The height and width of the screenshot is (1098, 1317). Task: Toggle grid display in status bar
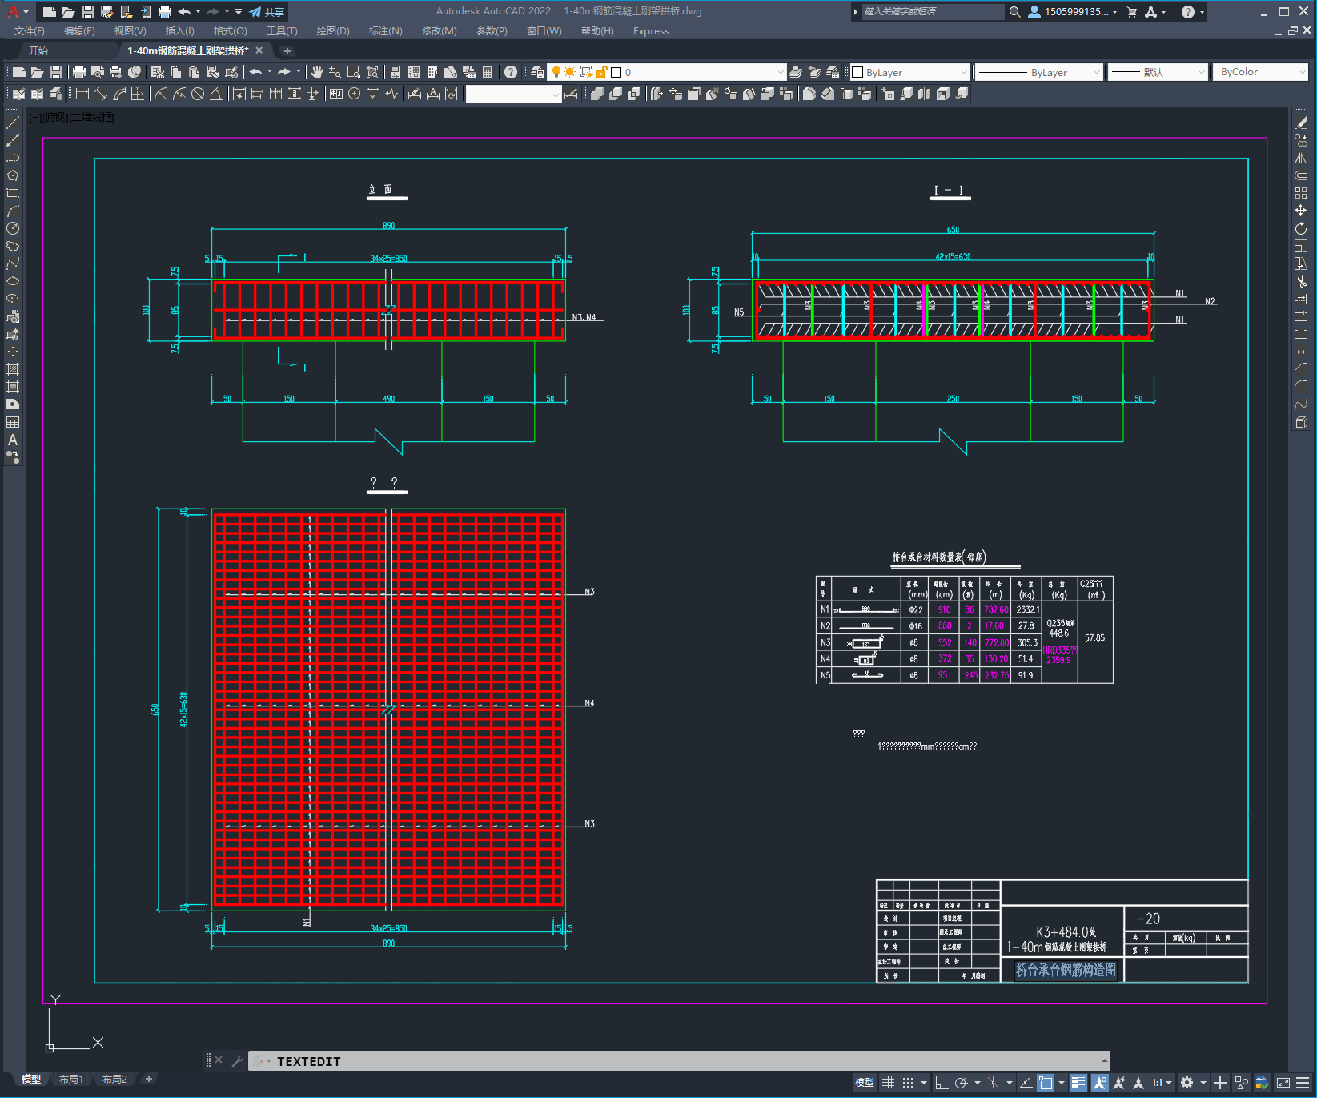coord(888,1083)
